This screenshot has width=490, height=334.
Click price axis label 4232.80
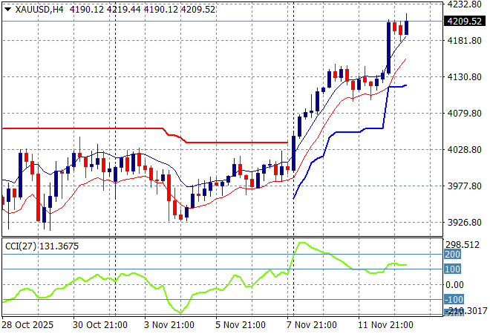pyautogui.click(x=464, y=4)
